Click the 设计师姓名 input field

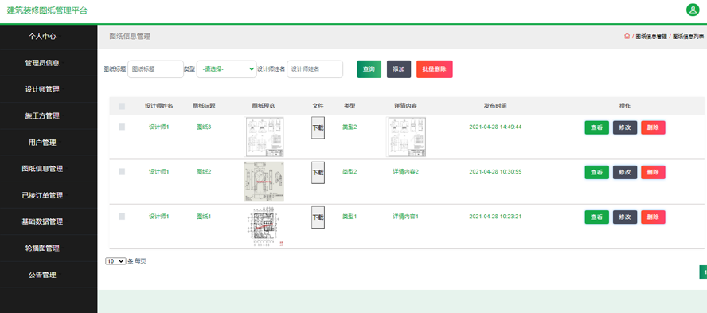(315, 69)
